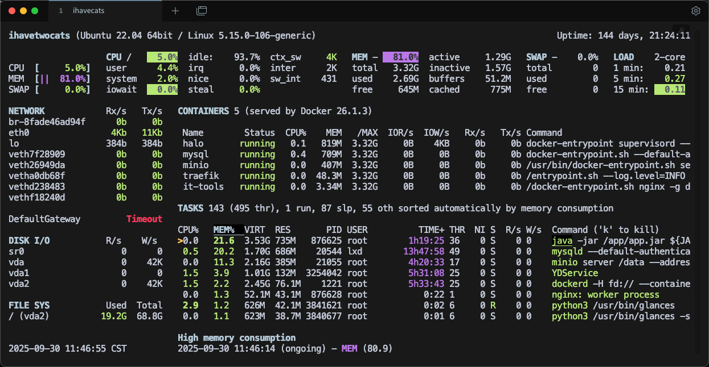
Task: Click the wrench icon near the uptime display
Action: pos(680,30)
